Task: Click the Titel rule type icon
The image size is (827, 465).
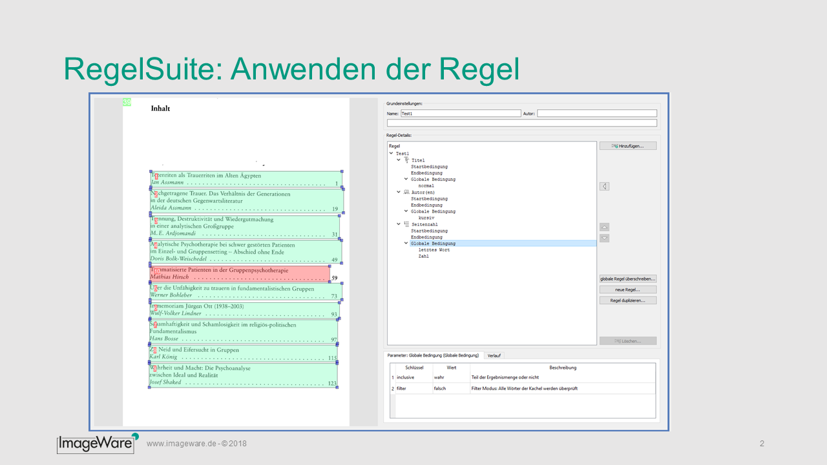Action: click(406, 160)
